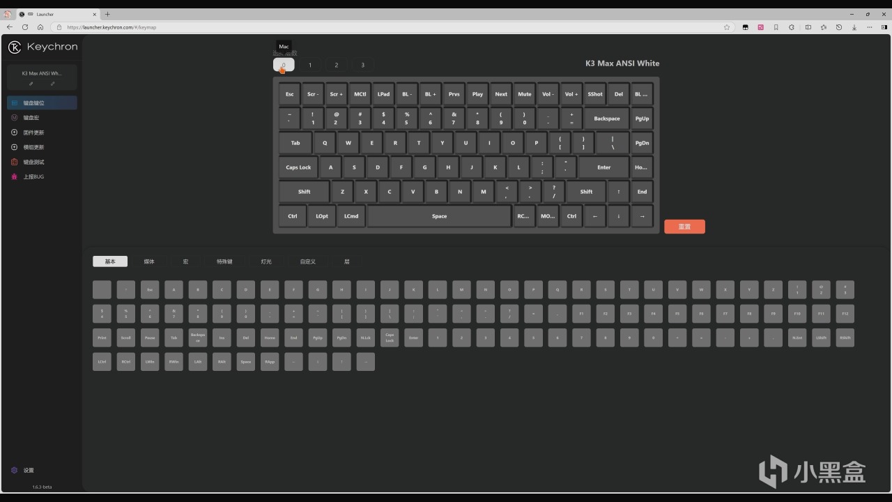Switch to the 自定义 keycode tab
This screenshot has height=502, width=892.
pyautogui.click(x=308, y=261)
